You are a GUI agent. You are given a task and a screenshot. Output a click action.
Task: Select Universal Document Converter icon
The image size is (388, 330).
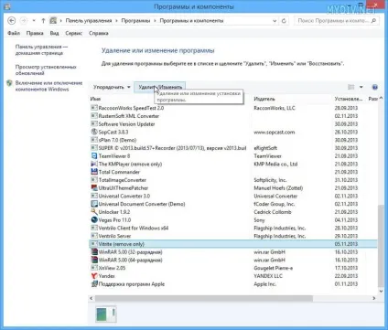(x=94, y=204)
